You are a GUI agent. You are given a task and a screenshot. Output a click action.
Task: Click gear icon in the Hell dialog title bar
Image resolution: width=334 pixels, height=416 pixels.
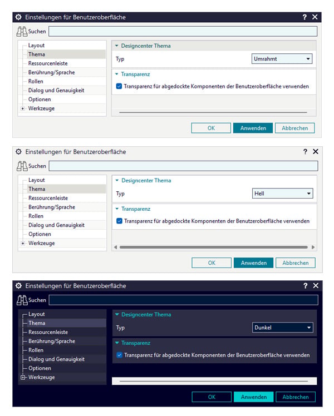tap(18, 152)
